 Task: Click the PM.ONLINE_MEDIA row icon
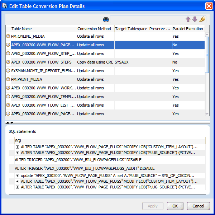tap(8, 36)
